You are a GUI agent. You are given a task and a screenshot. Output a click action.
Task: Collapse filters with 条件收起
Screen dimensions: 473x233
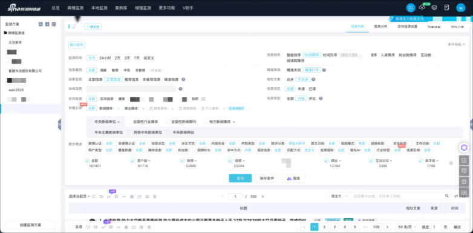tap(457, 44)
